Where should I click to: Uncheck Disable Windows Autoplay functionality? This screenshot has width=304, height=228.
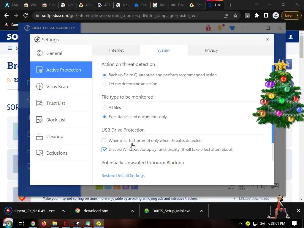tap(104, 150)
